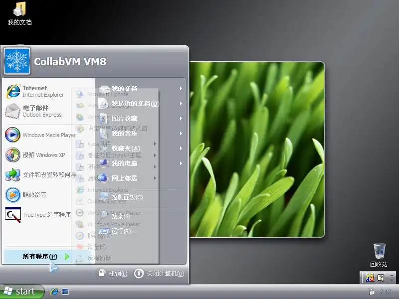Image resolution: width=399 pixels, height=299 pixels.
Task: Click the tray icon next to the clock
Action: coord(372,292)
